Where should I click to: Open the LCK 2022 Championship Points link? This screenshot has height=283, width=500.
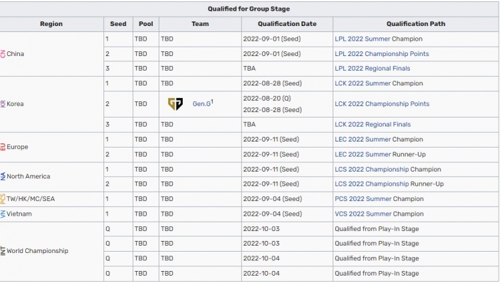click(x=381, y=104)
